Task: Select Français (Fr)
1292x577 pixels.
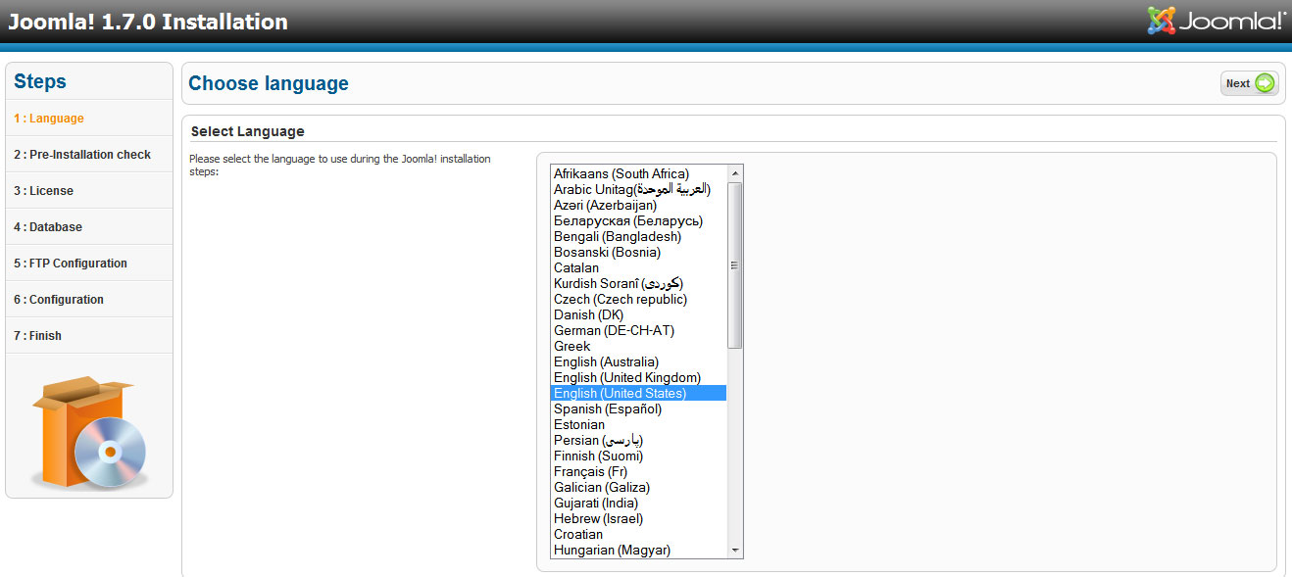Action: [639, 472]
